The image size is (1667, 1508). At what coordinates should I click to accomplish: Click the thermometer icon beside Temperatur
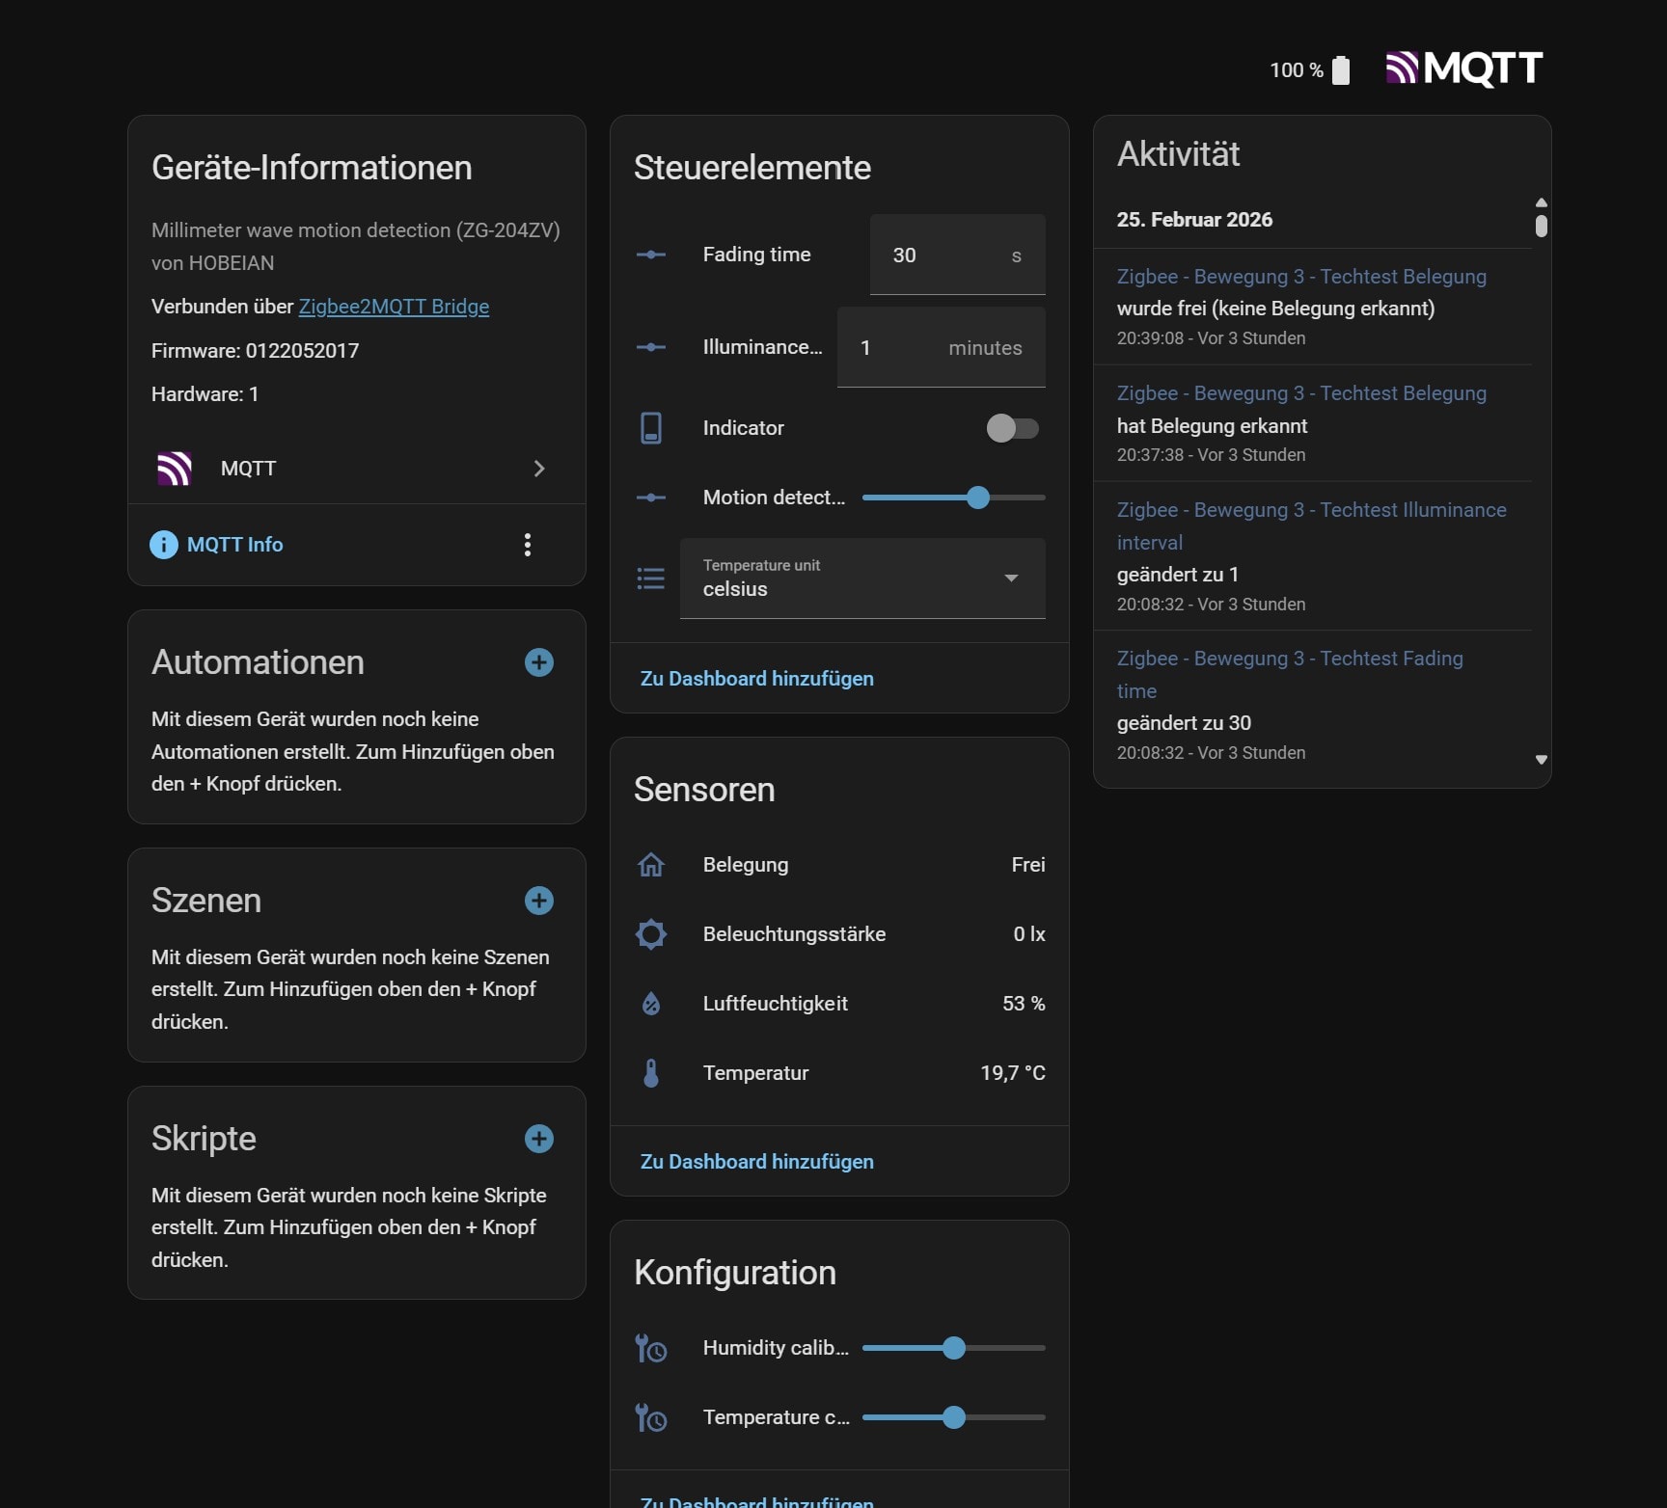(651, 1073)
